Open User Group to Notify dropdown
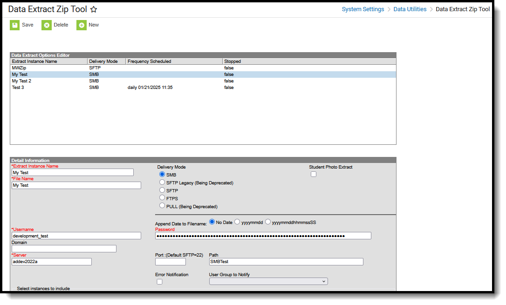 pyautogui.click(x=268, y=281)
